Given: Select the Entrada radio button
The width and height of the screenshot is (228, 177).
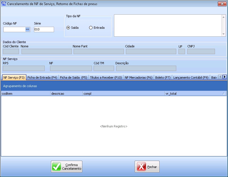Looking at the screenshot, I should tap(91, 28).
